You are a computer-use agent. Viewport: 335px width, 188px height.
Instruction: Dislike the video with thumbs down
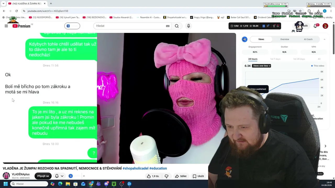166,176
